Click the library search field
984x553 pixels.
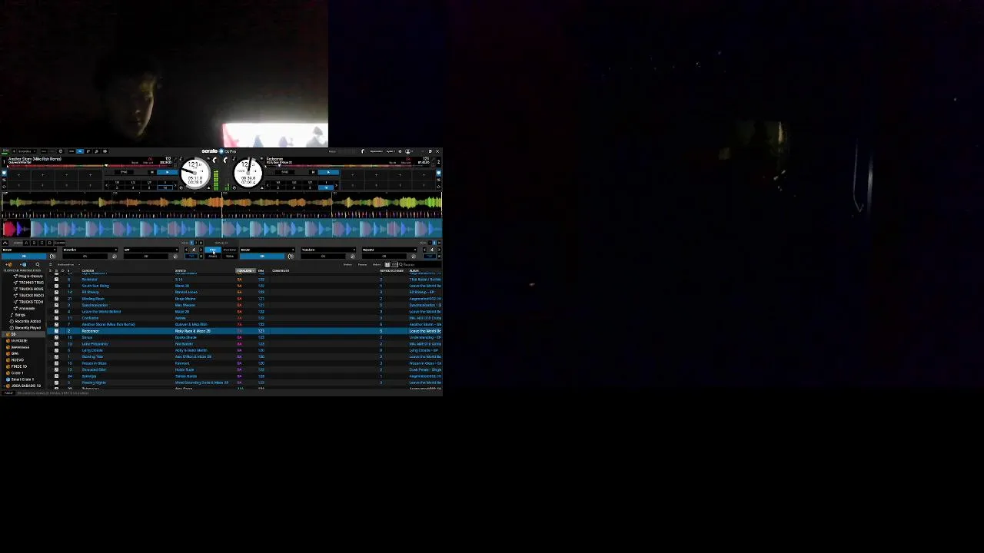click(420, 264)
